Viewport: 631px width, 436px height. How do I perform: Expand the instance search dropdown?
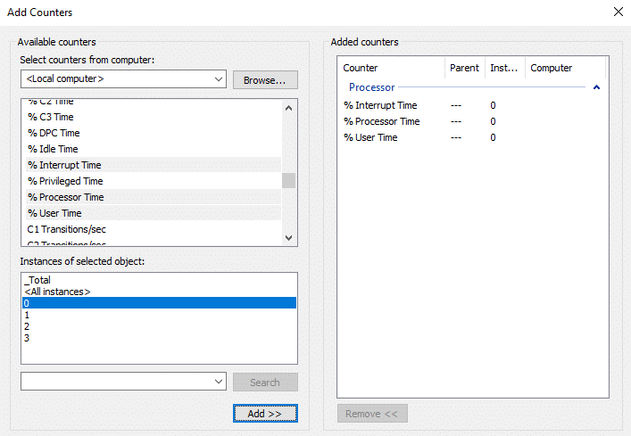[x=220, y=382]
